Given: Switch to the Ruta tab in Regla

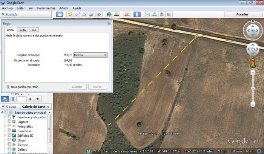Looking at the screenshot, I should [x=23, y=30].
